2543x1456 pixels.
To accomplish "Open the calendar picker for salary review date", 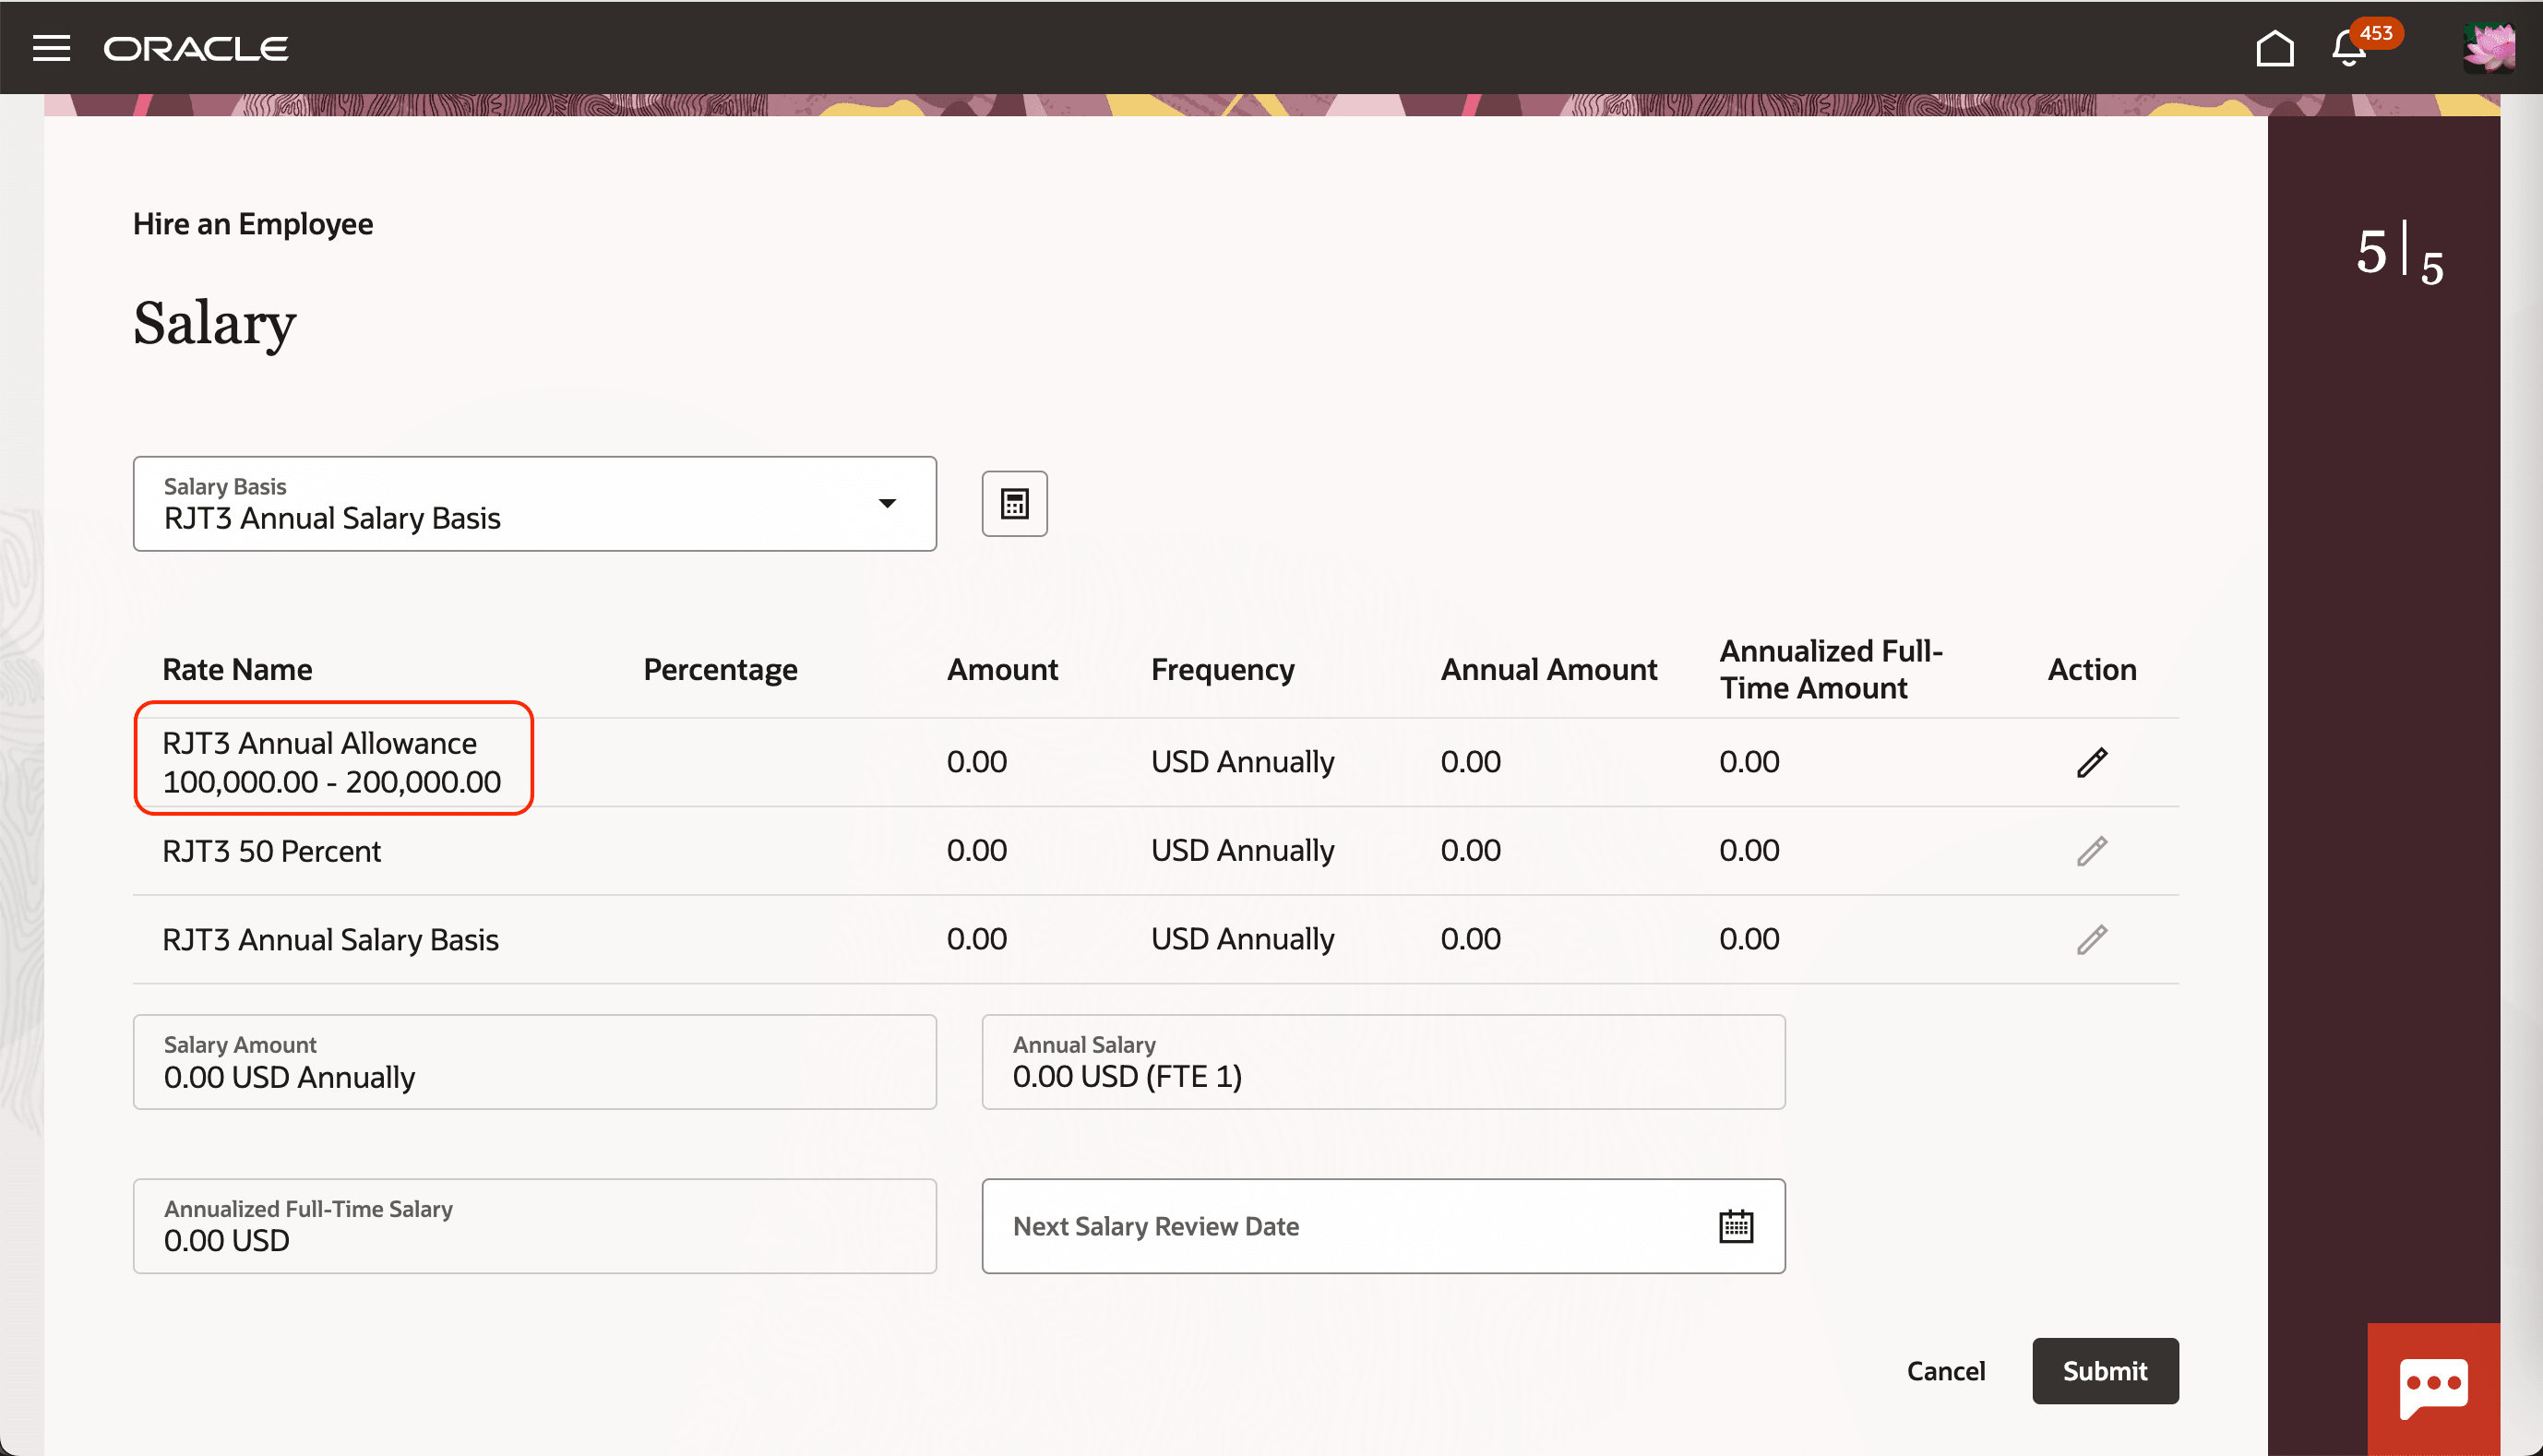I will [1736, 1224].
